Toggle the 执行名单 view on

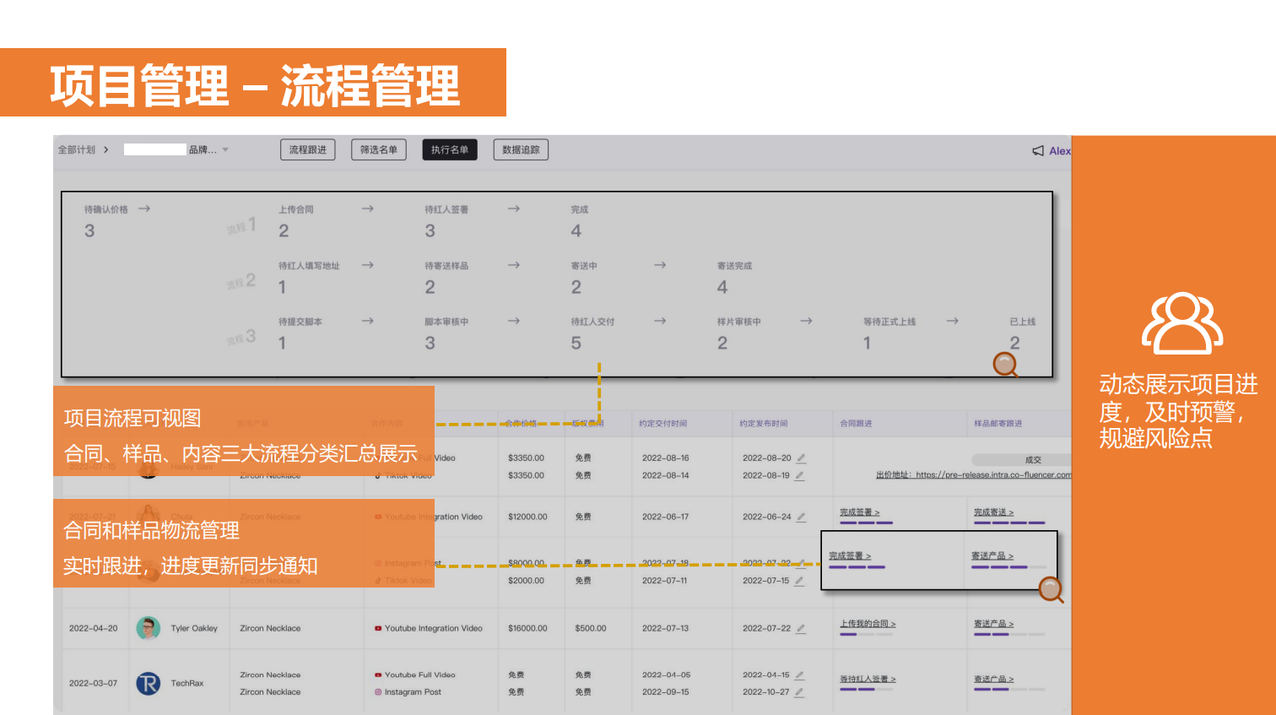[x=450, y=149]
